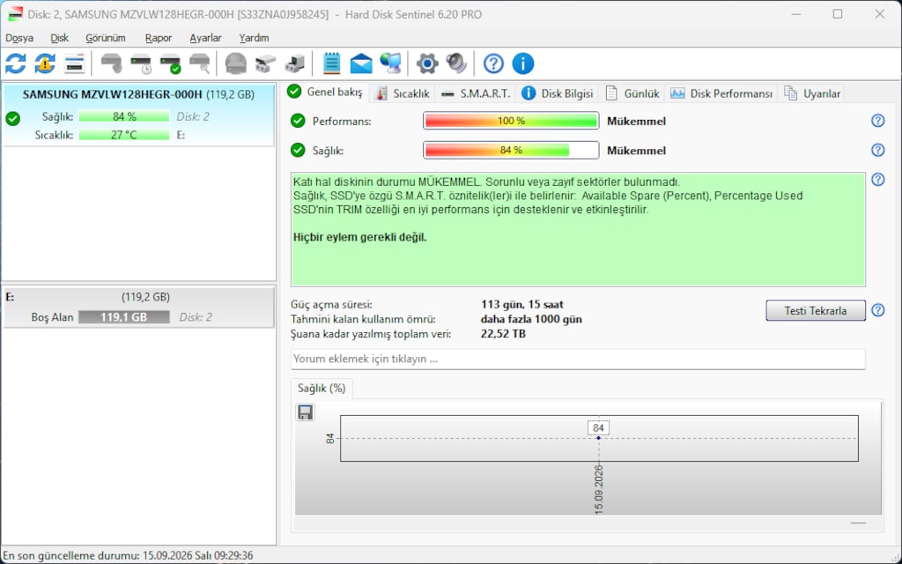Open the blue notepad report icon

[331, 63]
